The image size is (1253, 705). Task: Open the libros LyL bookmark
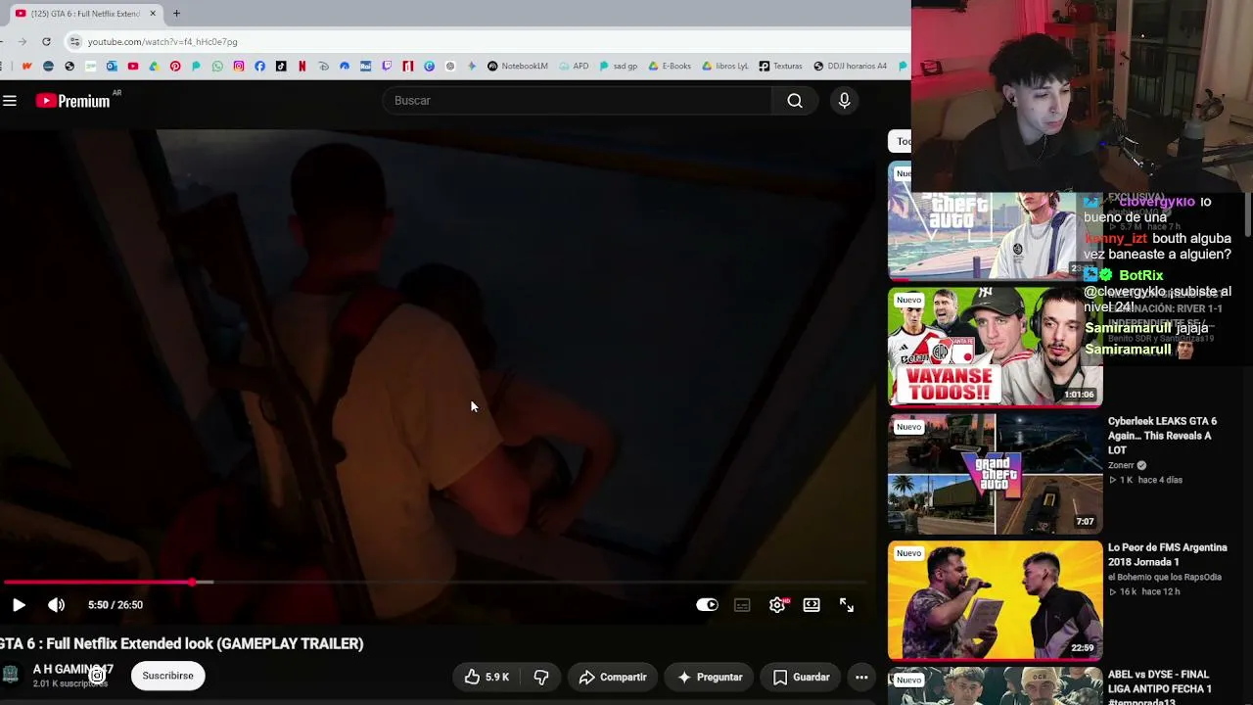click(x=724, y=67)
